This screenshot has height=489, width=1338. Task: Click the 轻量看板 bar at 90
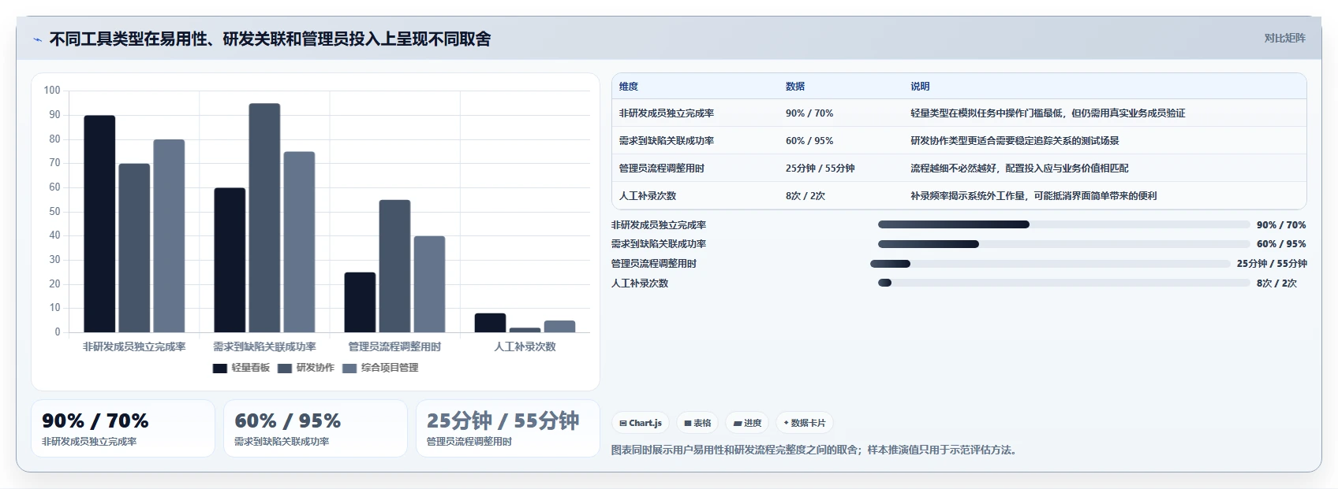[x=99, y=224]
